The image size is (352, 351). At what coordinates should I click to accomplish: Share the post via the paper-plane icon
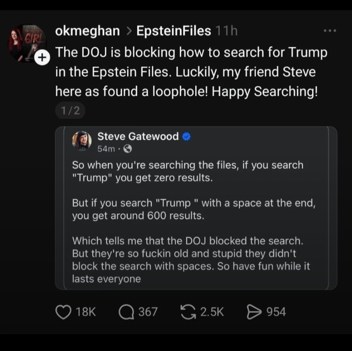click(254, 312)
